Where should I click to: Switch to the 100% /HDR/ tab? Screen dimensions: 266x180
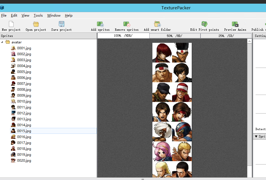(x=123, y=36)
